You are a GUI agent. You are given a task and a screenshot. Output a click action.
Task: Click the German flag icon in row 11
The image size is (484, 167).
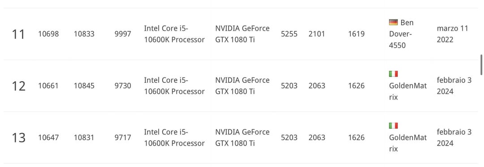point(393,22)
